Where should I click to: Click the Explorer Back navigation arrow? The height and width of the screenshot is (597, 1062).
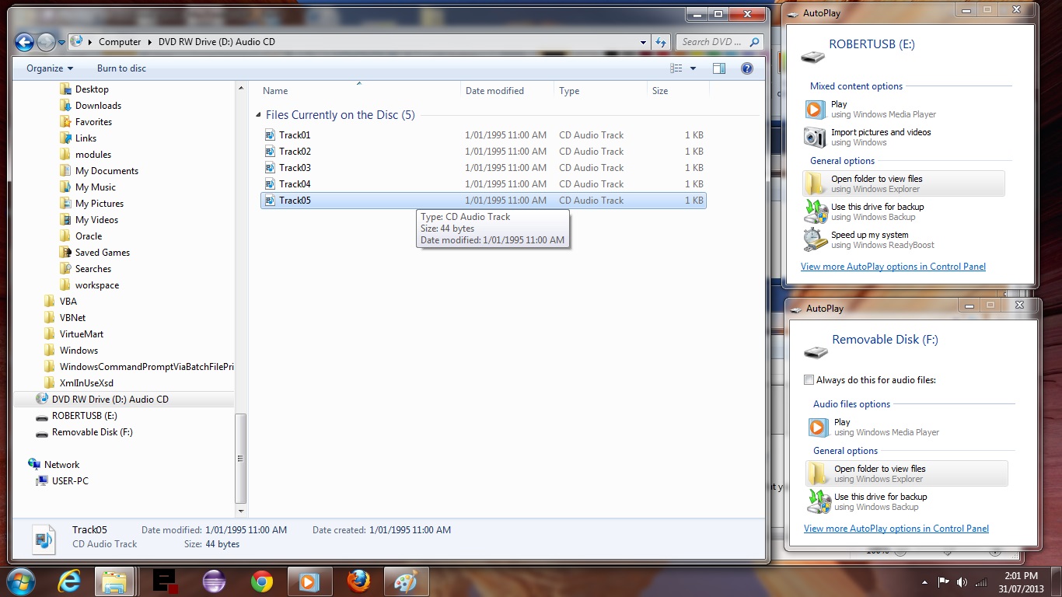click(24, 42)
